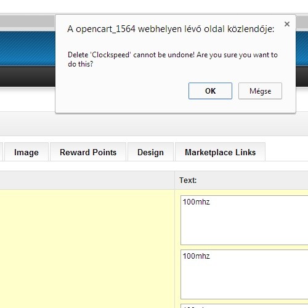The width and height of the screenshot is (308, 308).
Task: Open the Reward Points tab
Action: (88, 152)
